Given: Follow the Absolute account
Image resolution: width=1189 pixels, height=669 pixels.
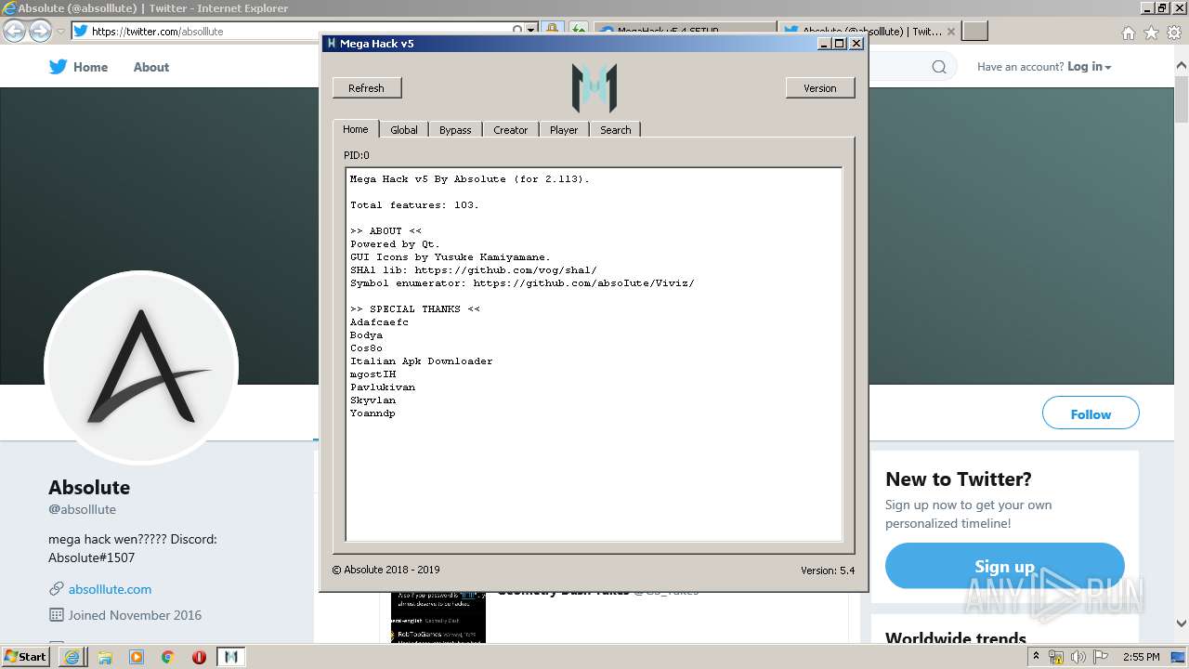Looking at the screenshot, I should coord(1091,413).
